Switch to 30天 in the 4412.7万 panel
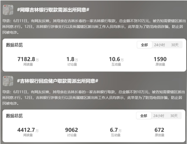The image size is (187, 144). (x=174, y=116)
